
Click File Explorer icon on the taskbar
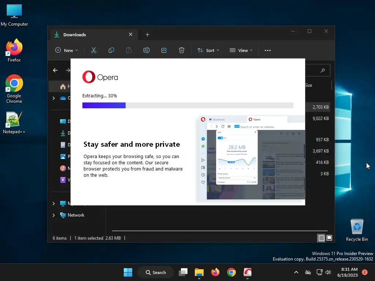click(199, 272)
